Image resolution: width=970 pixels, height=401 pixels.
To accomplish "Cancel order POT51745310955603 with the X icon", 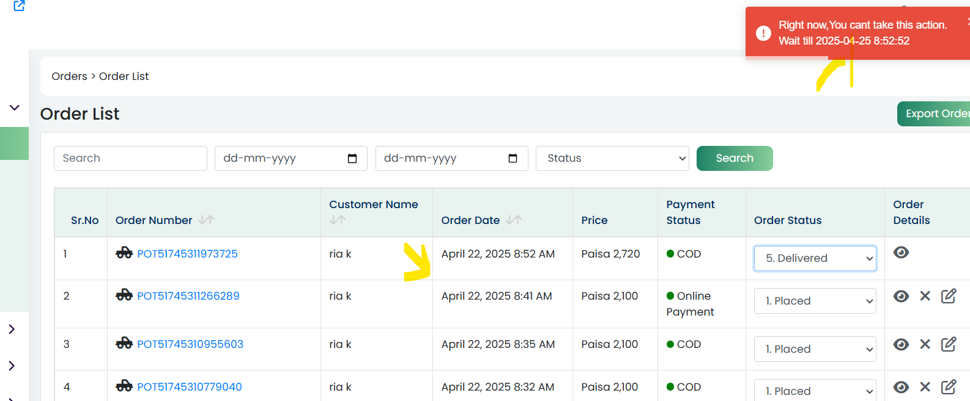I will [925, 344].
